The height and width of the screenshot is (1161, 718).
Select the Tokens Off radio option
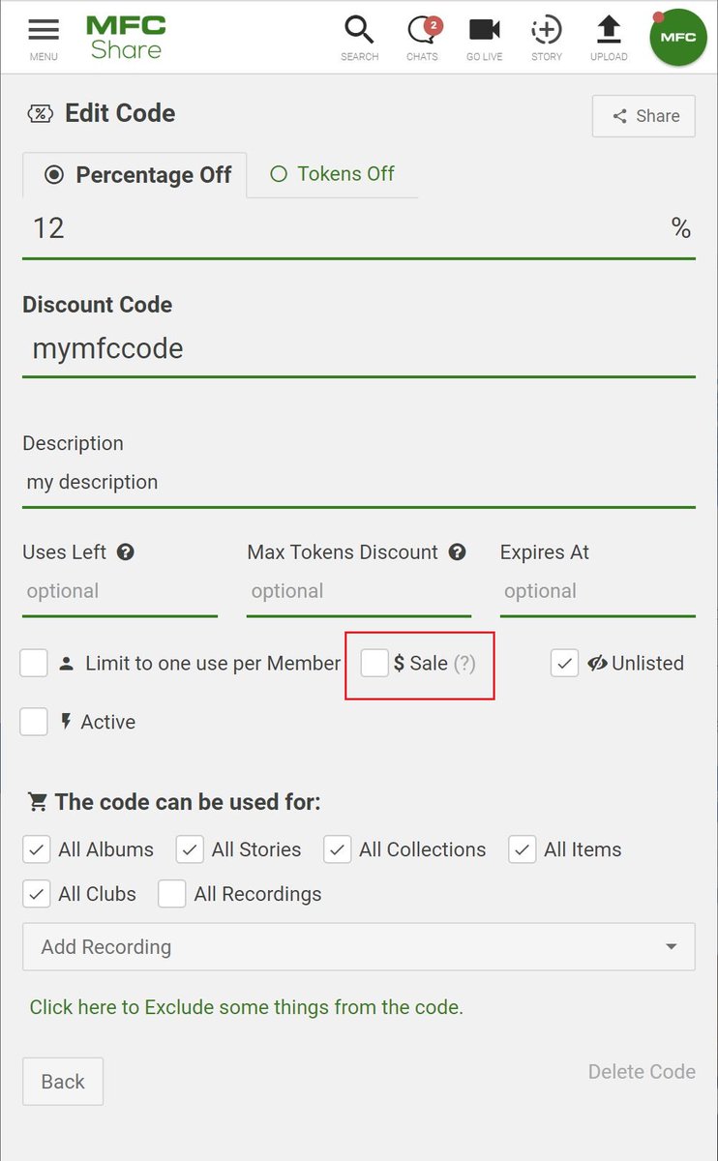[x=333, y=174]
